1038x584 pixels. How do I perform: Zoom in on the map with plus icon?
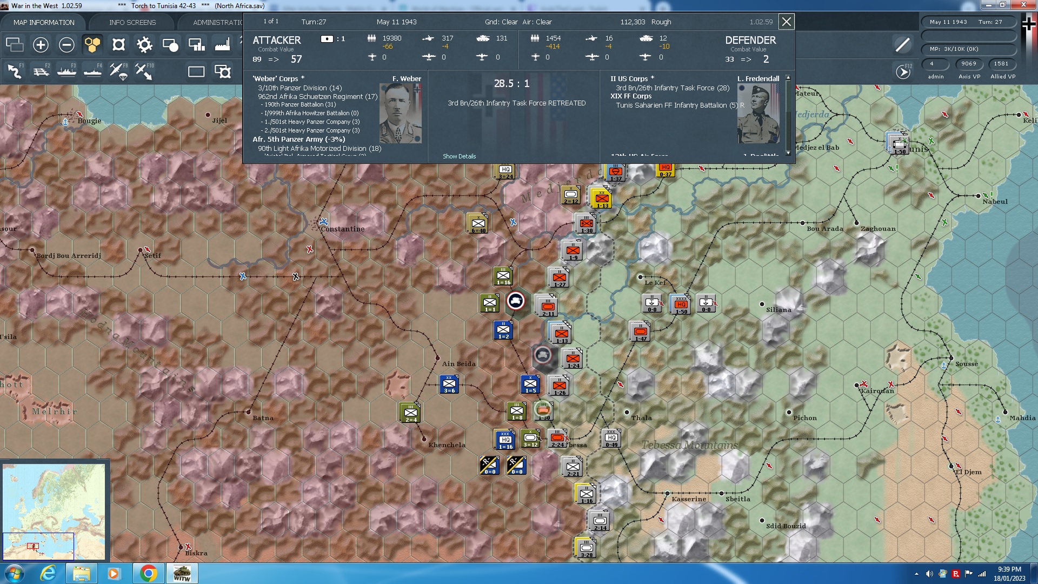[x=41, y=45]
